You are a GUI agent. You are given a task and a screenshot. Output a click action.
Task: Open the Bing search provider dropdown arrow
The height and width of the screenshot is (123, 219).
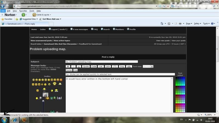[x=217, y=6]
